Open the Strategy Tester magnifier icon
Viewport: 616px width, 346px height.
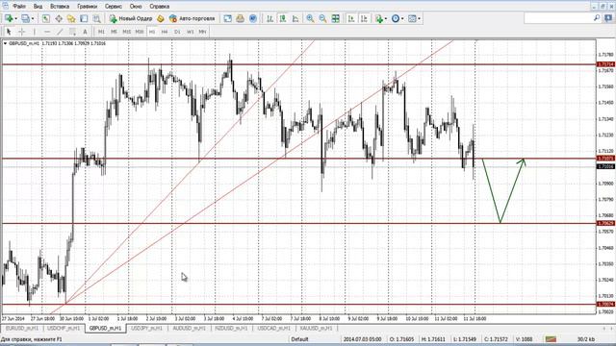[x=96, y=18]
